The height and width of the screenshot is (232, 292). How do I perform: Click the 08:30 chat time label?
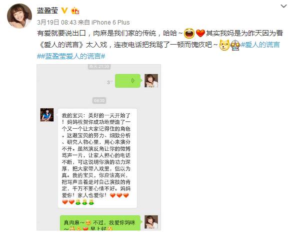[99, 101]
